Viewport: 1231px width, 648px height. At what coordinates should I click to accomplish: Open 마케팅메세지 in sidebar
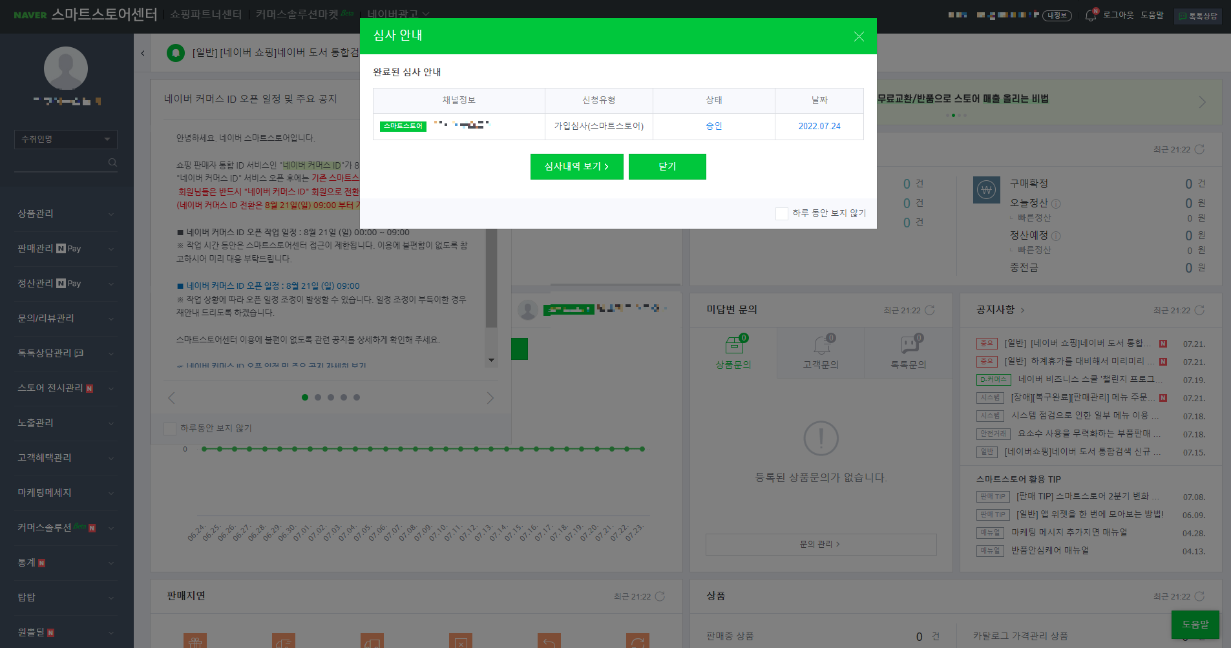click(x=66, y=493)
